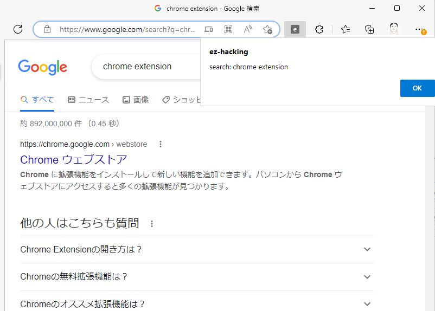The height and width of the screenshot is (311, 435).
Task: Open the three-dot menu beside 他の人はこちらも質問
Action: tap(152, 224)
